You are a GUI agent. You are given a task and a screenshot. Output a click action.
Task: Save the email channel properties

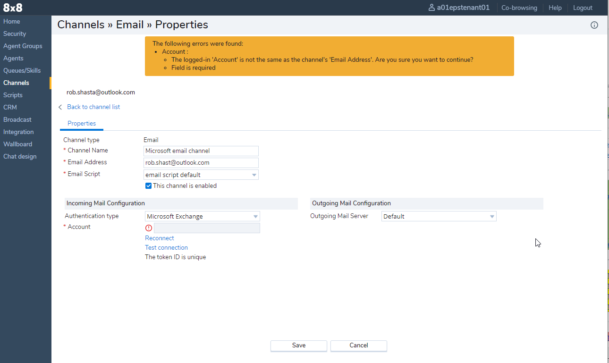pos(299,346)
